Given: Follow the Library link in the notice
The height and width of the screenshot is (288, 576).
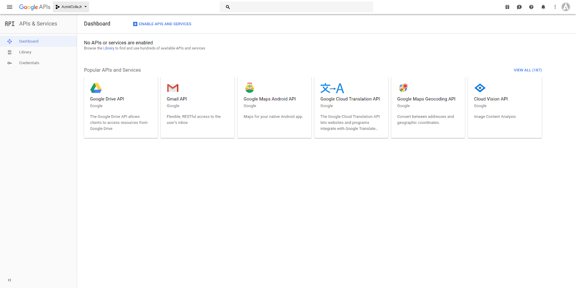Looking at the screenshot, I should coord(109,48).
